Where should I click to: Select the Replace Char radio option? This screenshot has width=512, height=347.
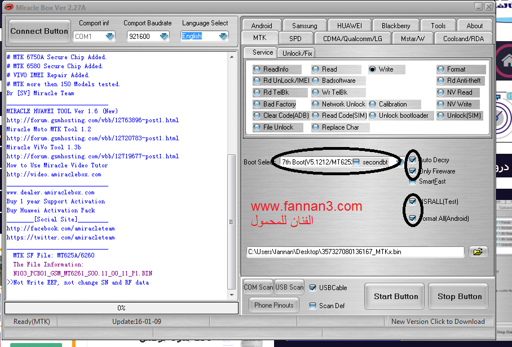[x=315, y=127]
